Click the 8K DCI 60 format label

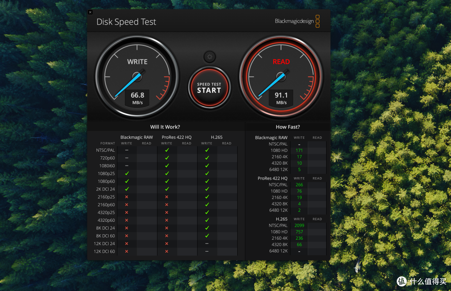(105, 236)
